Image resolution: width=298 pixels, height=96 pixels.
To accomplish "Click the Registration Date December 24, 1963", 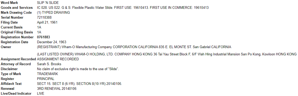I will 52,42.
